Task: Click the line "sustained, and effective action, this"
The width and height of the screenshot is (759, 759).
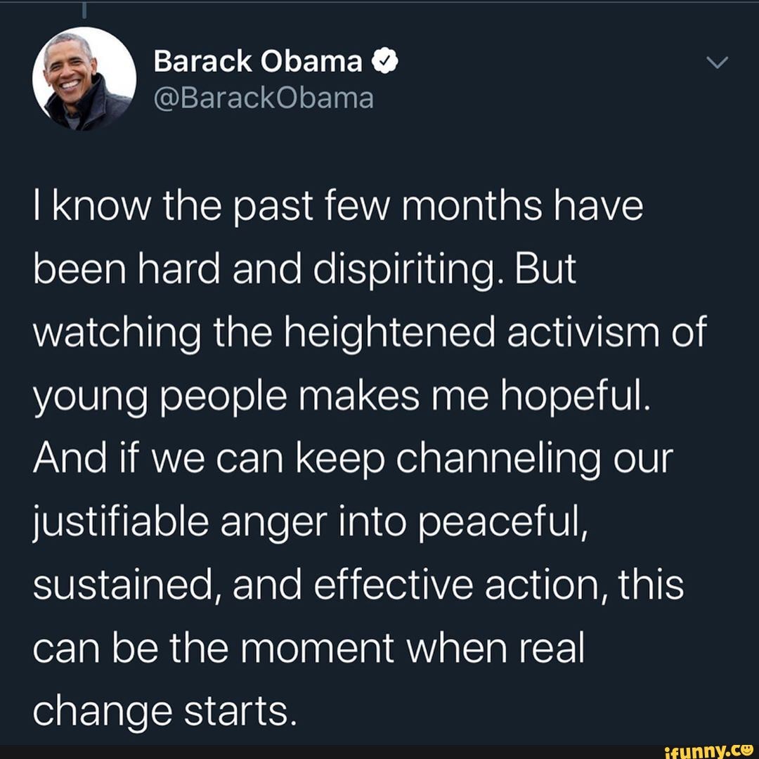Action: [358, 586]
